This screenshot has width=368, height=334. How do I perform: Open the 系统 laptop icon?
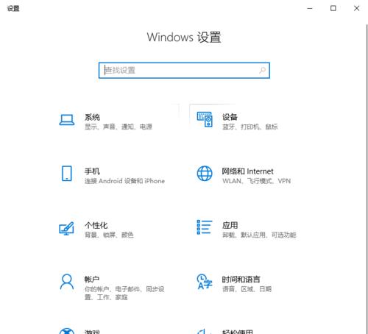tap(67, 120)
